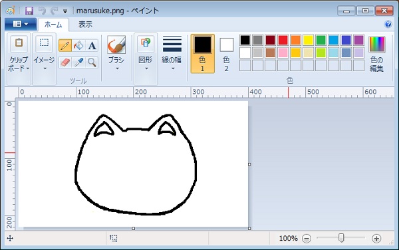Select the Fill with color bucket tool
Screen dimensions: 399x250
pos(78,45)
